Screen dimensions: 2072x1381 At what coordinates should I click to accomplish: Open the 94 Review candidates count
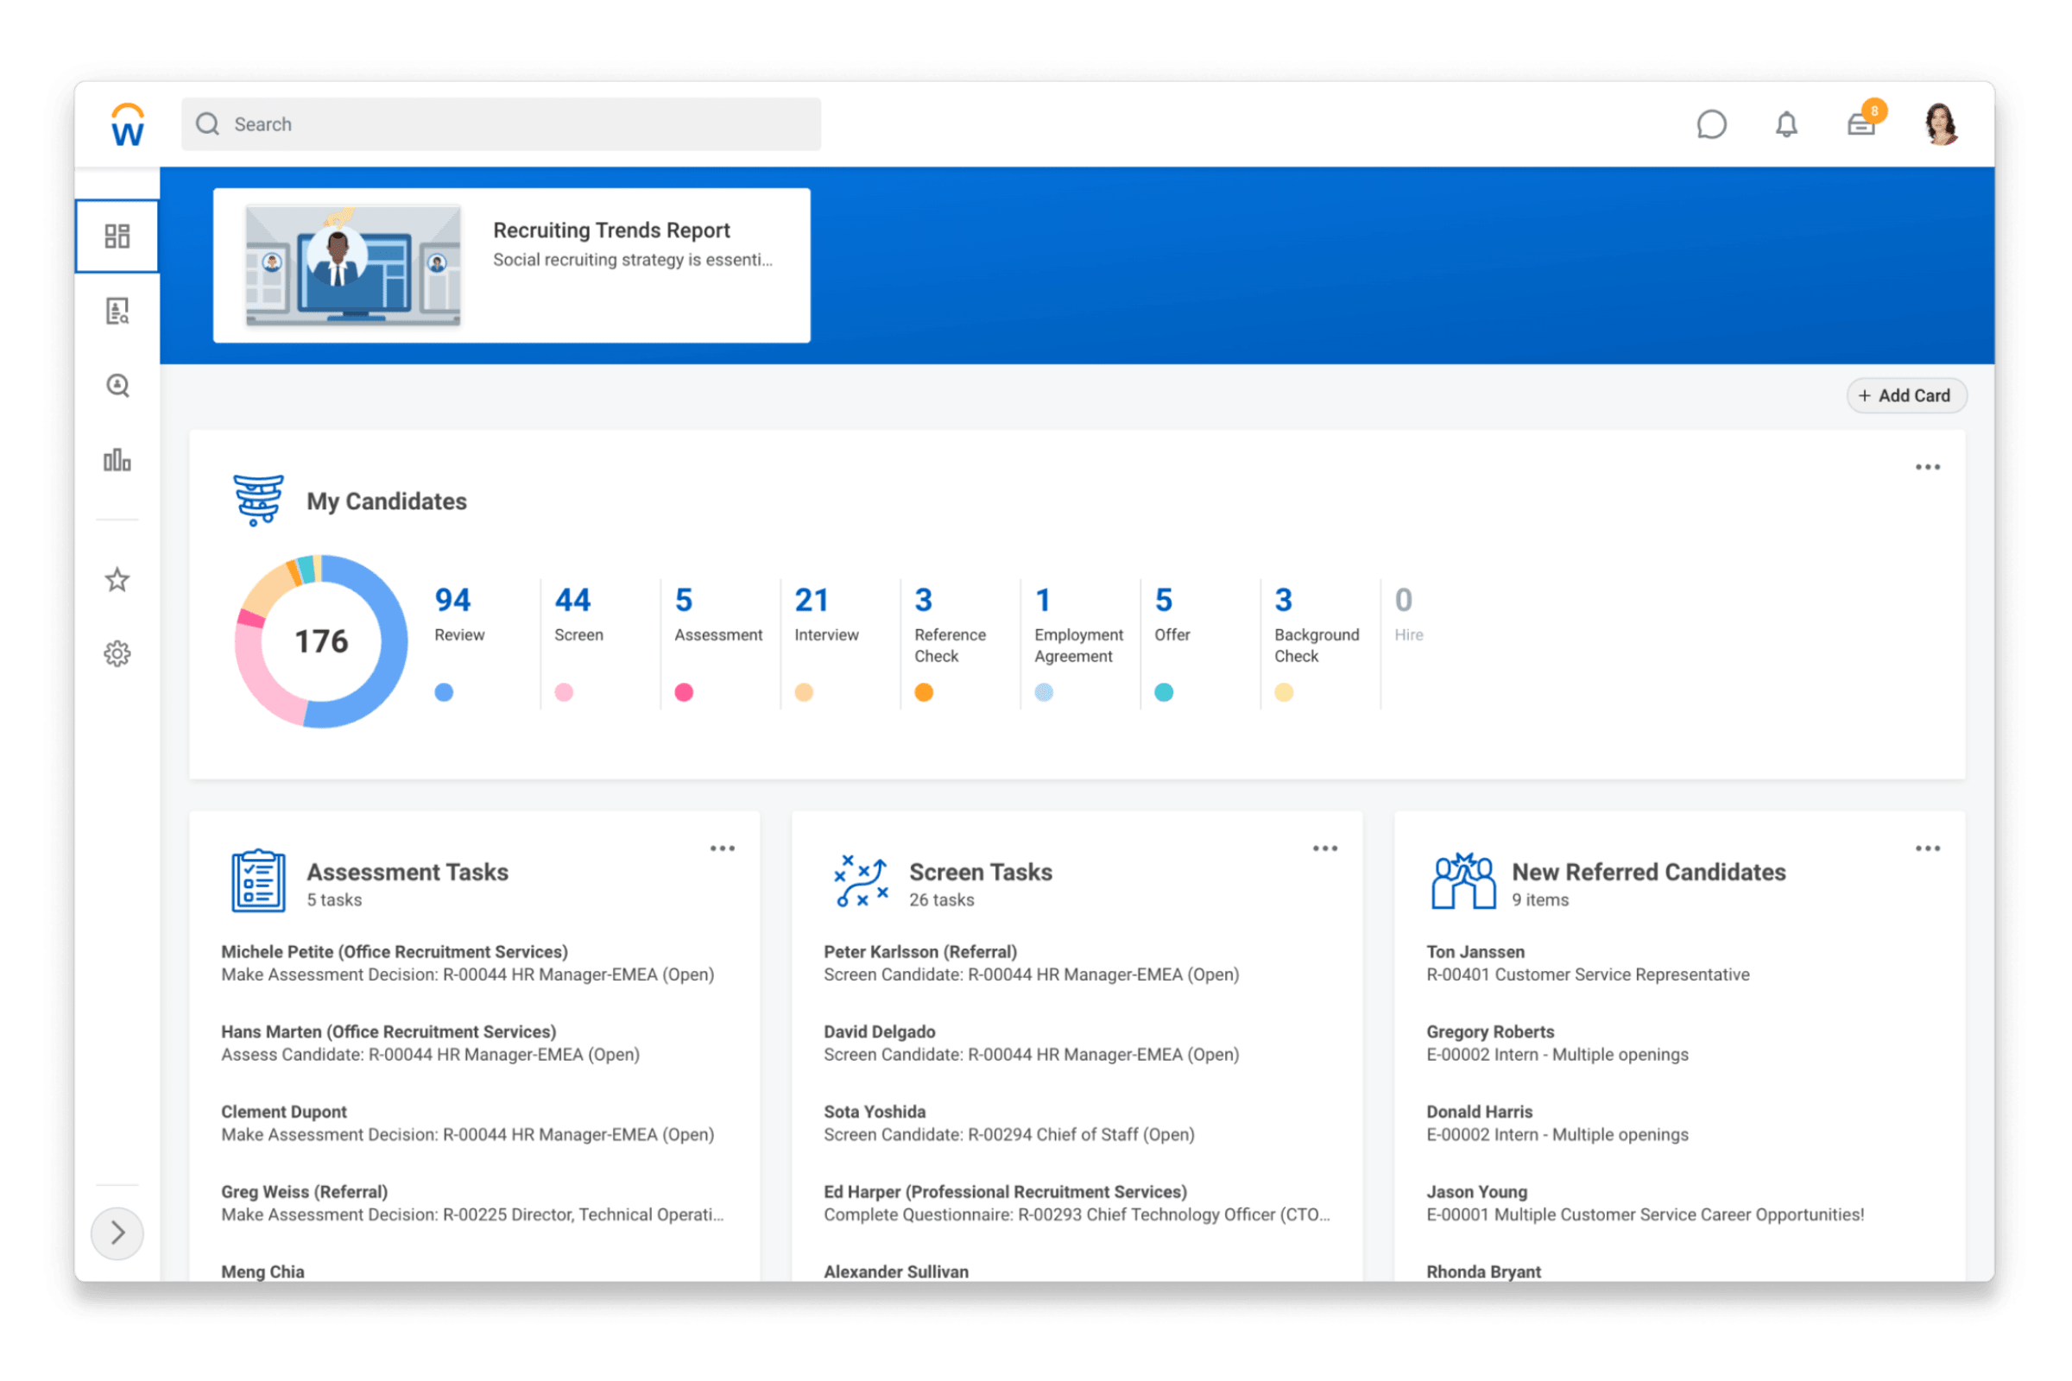(x=452, y=601)
